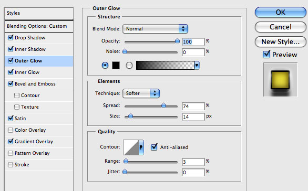308x191 pixels.
Task: Click the OK button
Action: [281, 13]
